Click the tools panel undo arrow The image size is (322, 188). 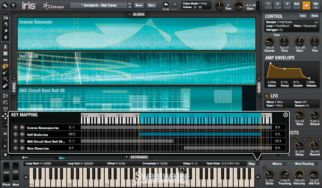click(x=5, y=134)
